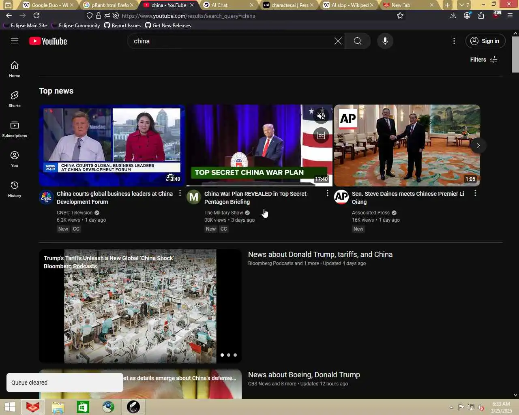Click the YouTube logo
Screen dimensions: 519x415
point(48,41)
